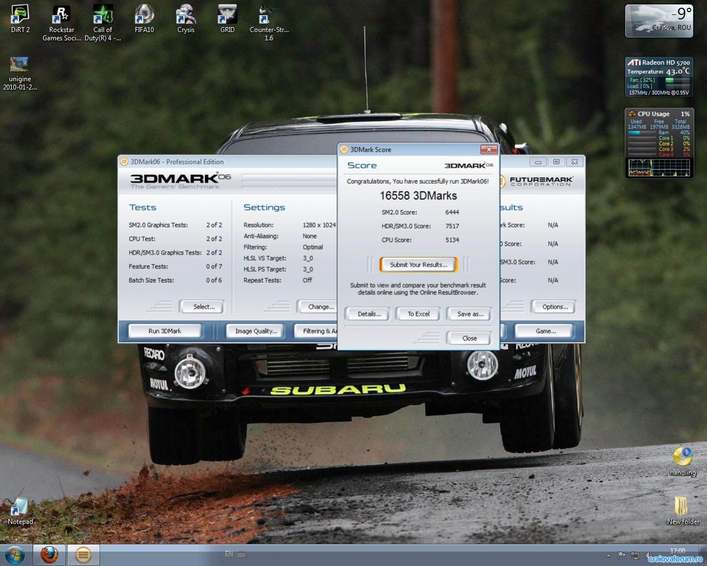
Task: Launch the Crysis desktop shortcut
Action: pyautogui.click(x=186, y=19)
